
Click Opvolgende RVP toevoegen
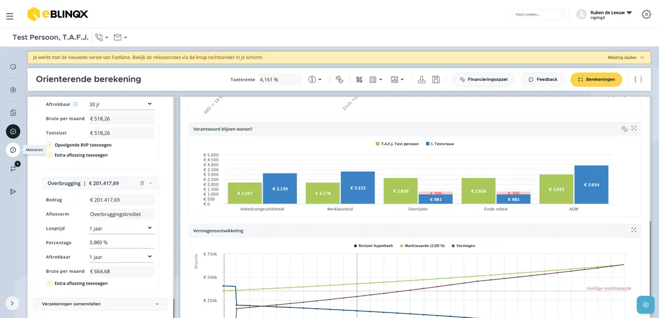click(79, 145)
